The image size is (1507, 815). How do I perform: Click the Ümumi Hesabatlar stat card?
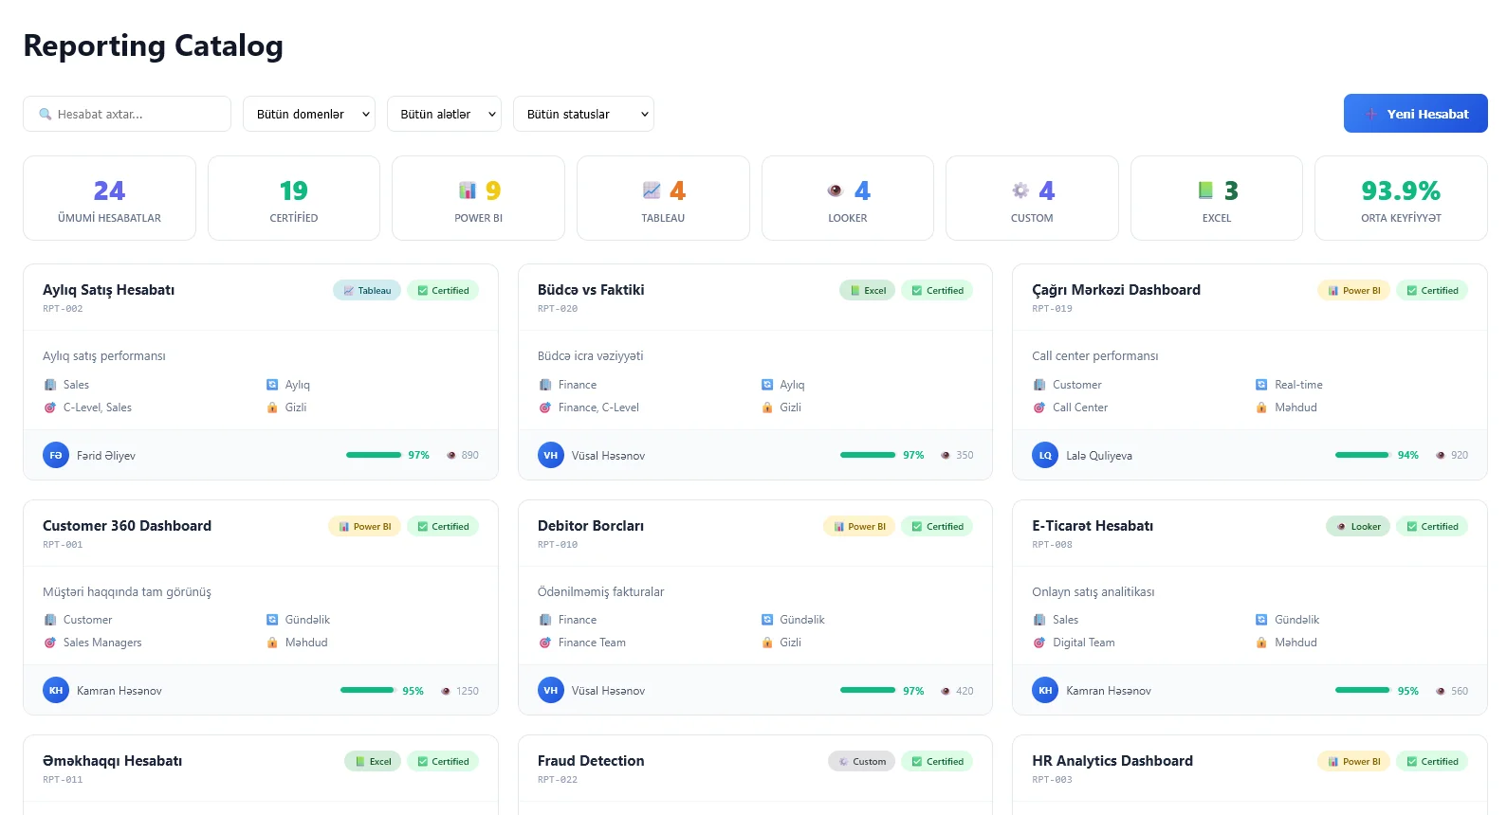click(x=109, y=198)
